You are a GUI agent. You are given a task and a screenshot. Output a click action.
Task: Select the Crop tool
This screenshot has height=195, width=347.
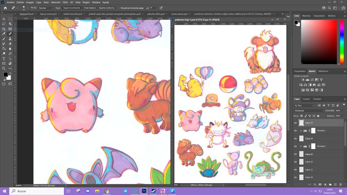[x=4, y=29]
